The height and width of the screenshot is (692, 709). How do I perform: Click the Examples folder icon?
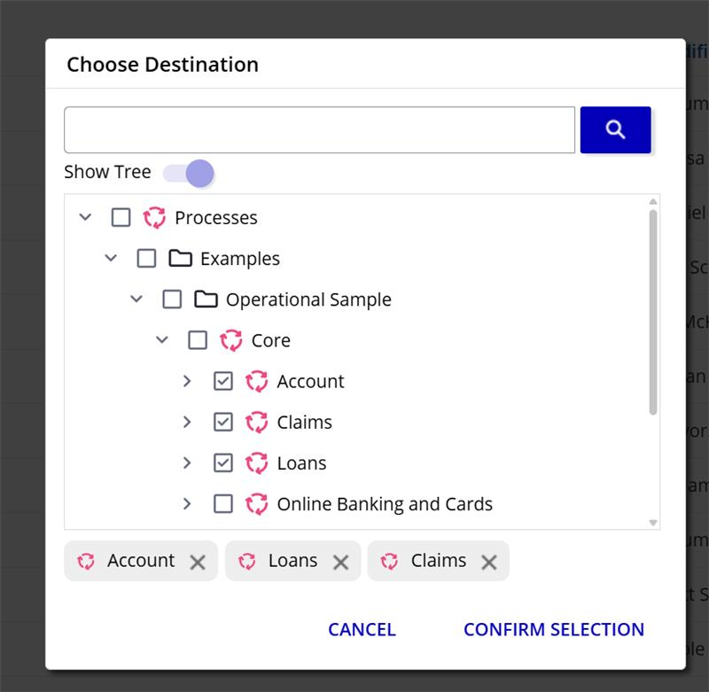click(x=180, y=259)
